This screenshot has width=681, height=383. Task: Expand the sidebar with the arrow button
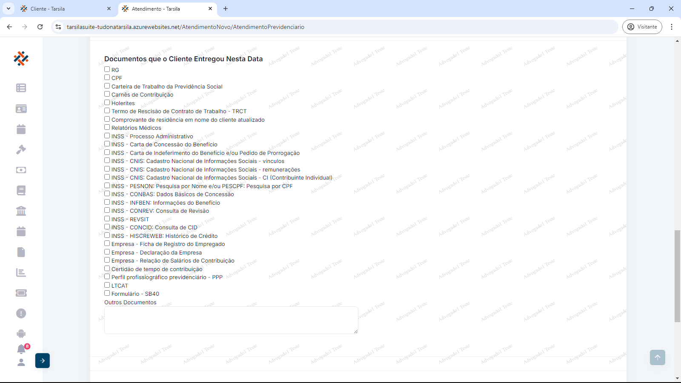point(43,360)
